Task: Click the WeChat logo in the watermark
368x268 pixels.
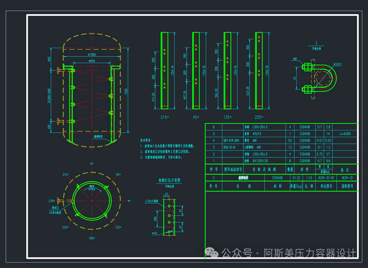Action: (x=212, y=253)
